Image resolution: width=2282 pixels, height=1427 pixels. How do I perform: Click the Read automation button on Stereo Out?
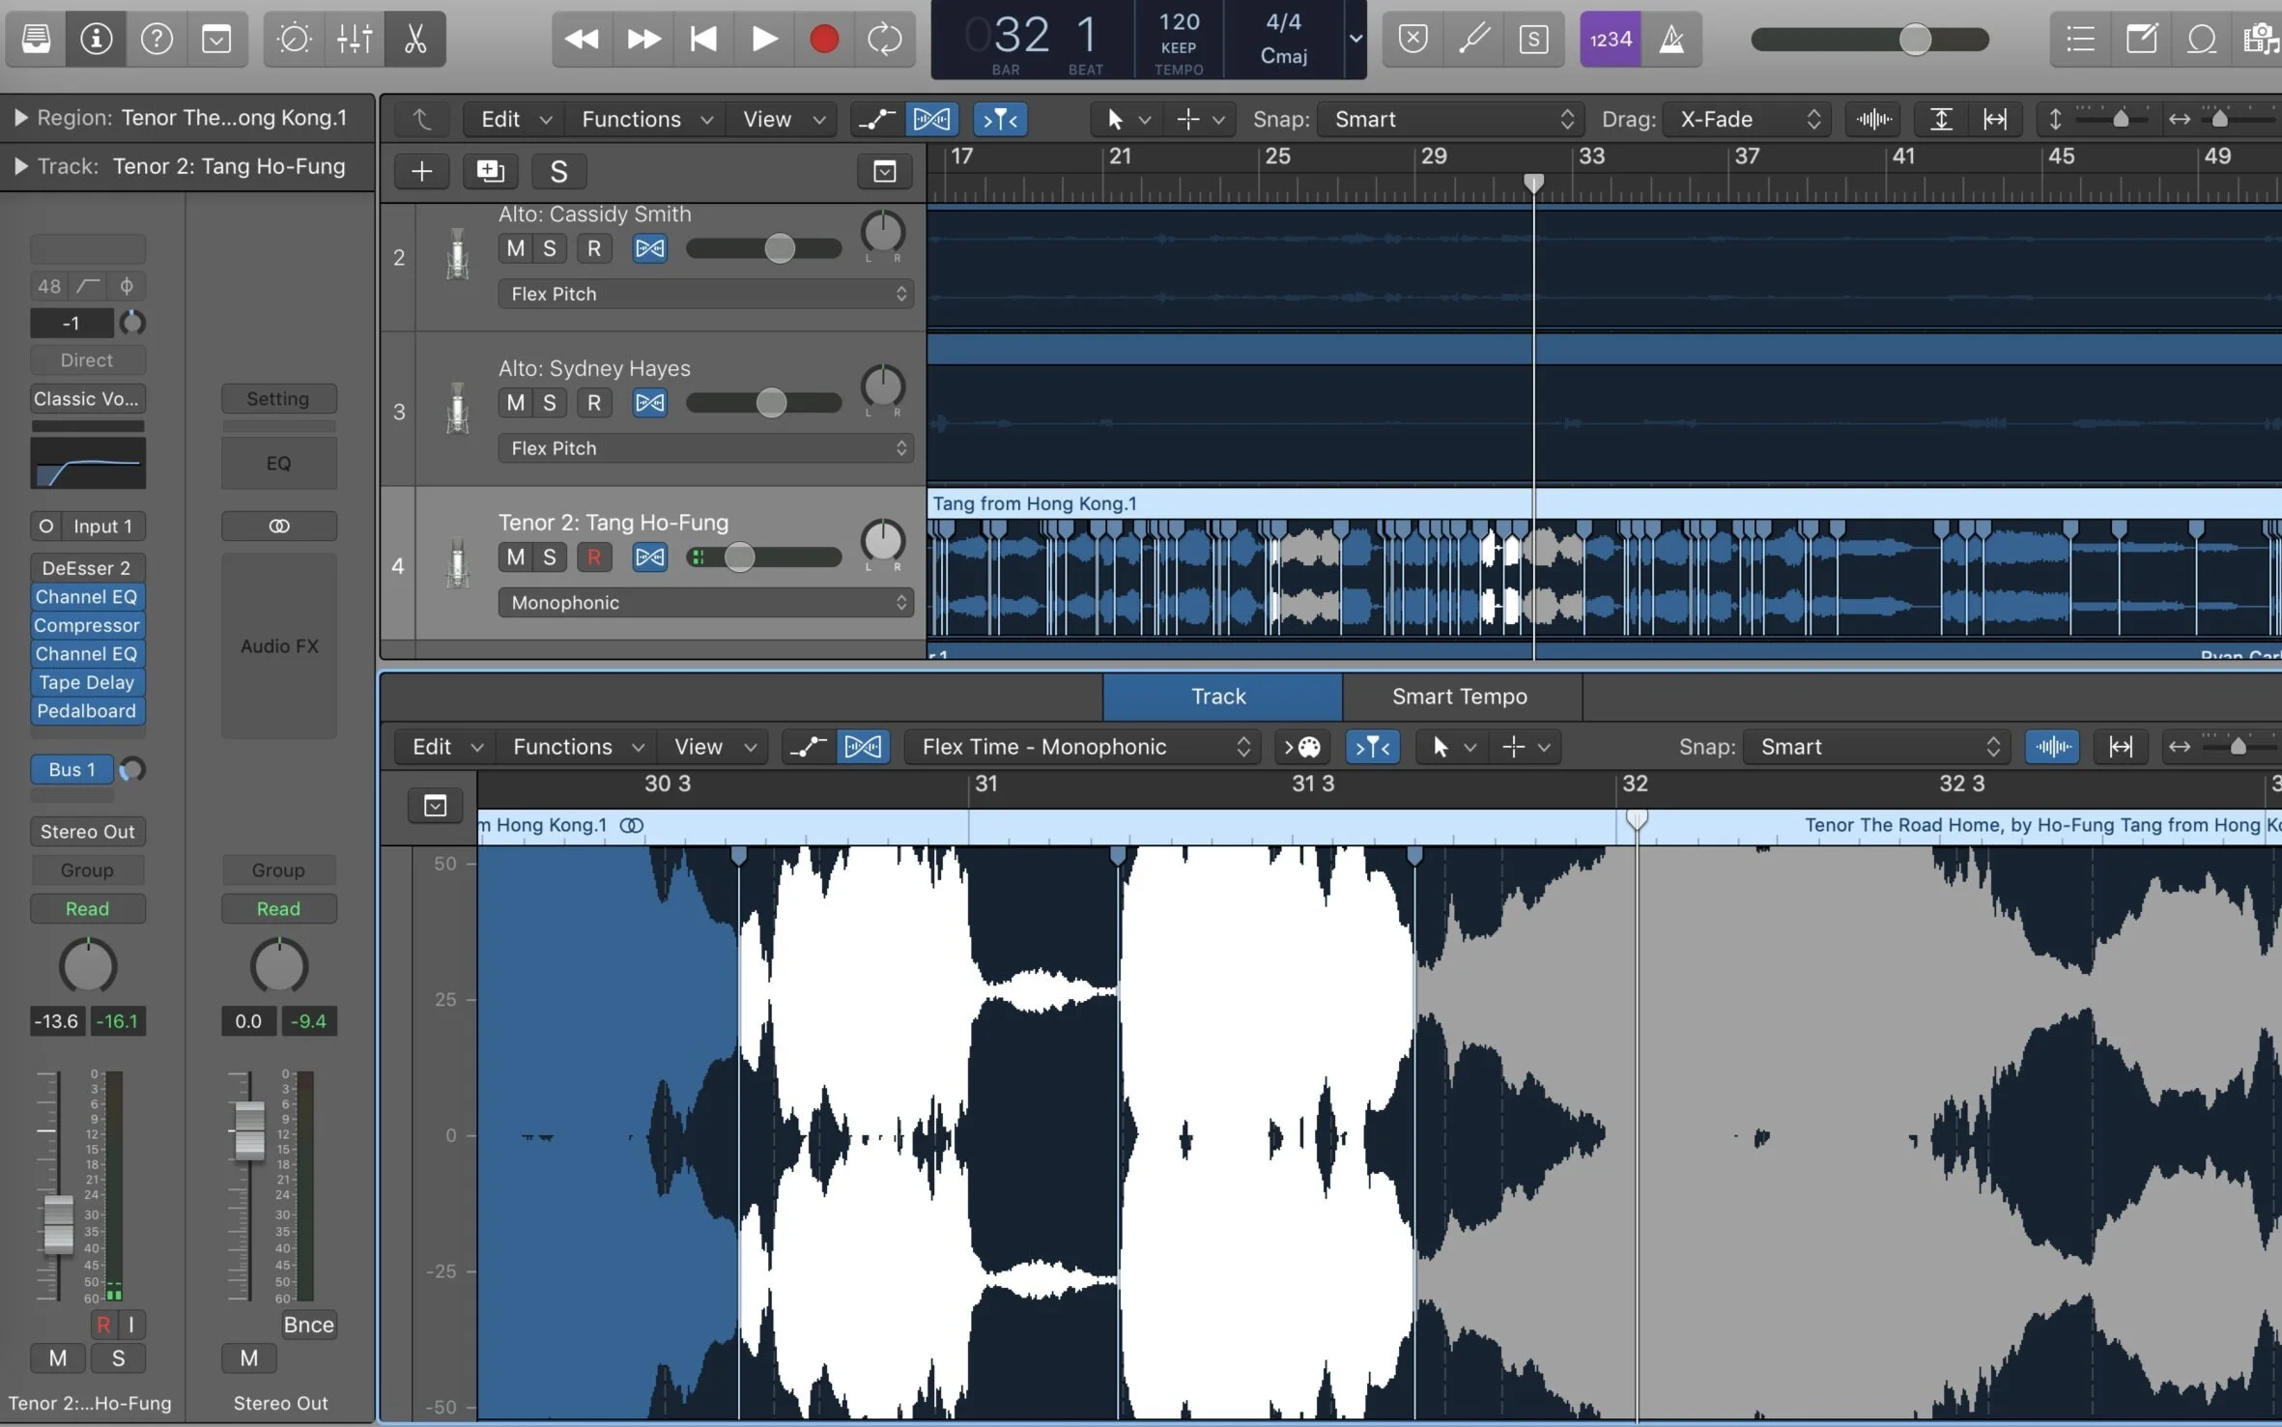[278, 909]
